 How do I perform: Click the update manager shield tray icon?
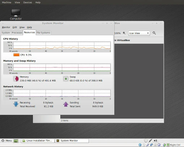tap(146, 141)
